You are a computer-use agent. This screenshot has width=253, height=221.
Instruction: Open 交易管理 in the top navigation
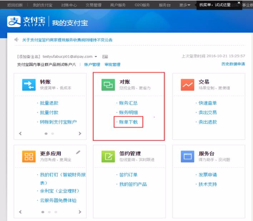93,5
